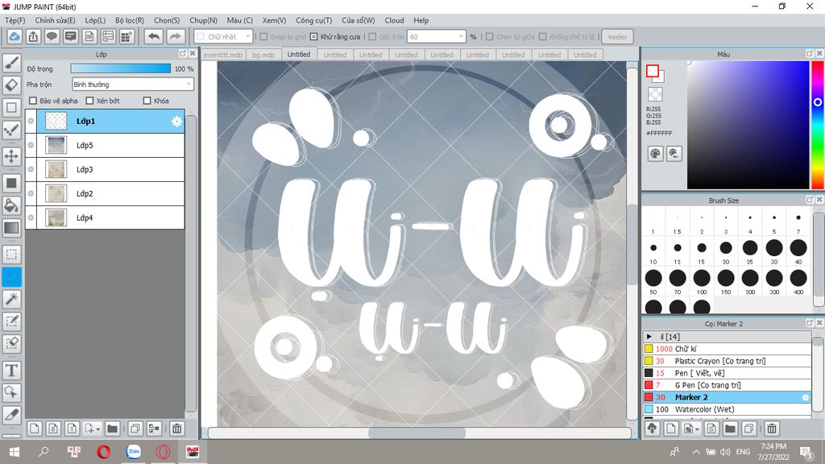Choose the Select Pen tool

(11, 321)
